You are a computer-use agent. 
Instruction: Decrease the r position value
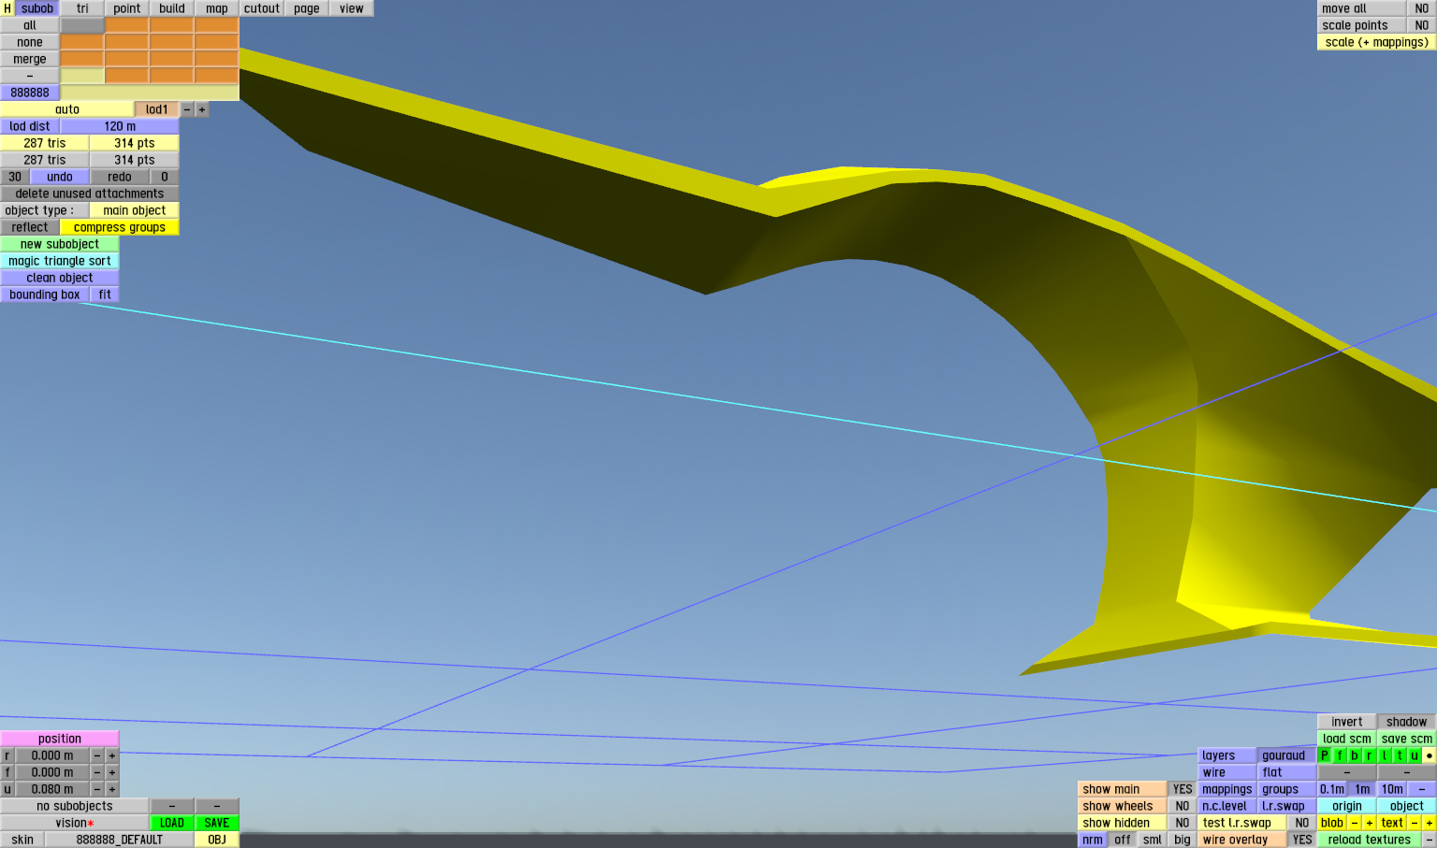(x=97, y=755)
